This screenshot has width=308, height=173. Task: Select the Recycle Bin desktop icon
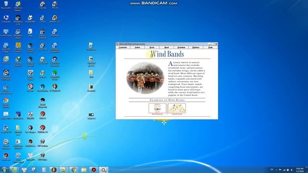6,5
